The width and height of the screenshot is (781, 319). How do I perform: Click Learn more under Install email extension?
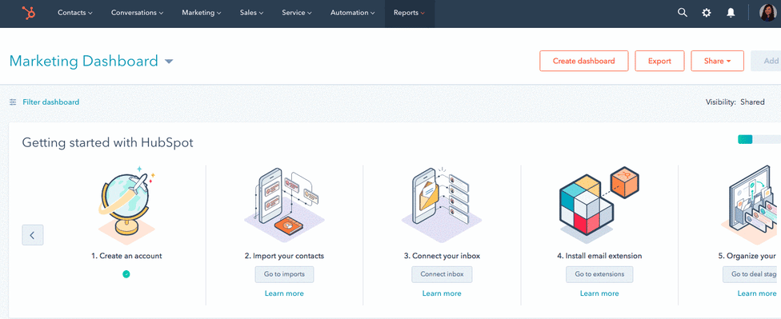599,293
